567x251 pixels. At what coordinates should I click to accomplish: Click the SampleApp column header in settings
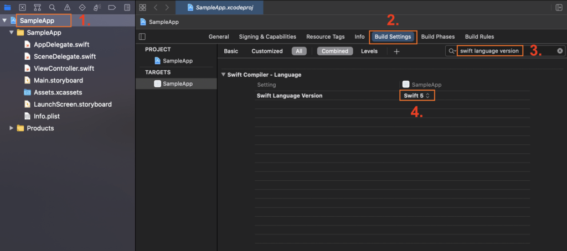coord(422,85)
